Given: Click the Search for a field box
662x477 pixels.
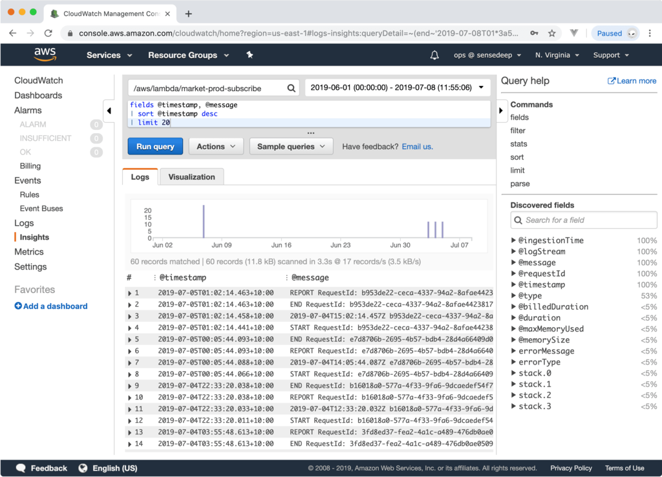Looking at the screenshot, I should pos(584,220).
